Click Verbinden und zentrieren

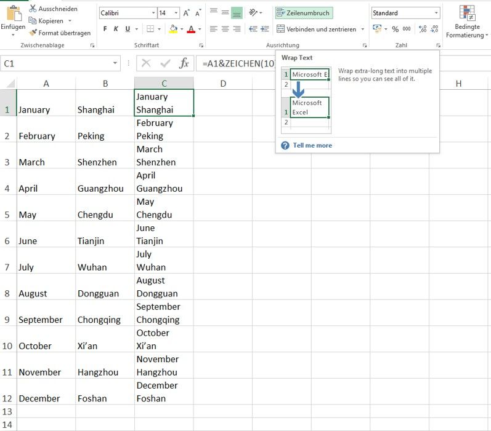pos(317,29)
